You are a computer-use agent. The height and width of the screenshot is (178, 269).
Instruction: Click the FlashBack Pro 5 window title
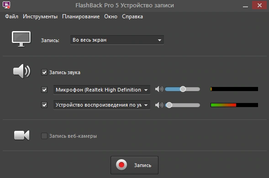pyautogui.click(x=125, y=5)
